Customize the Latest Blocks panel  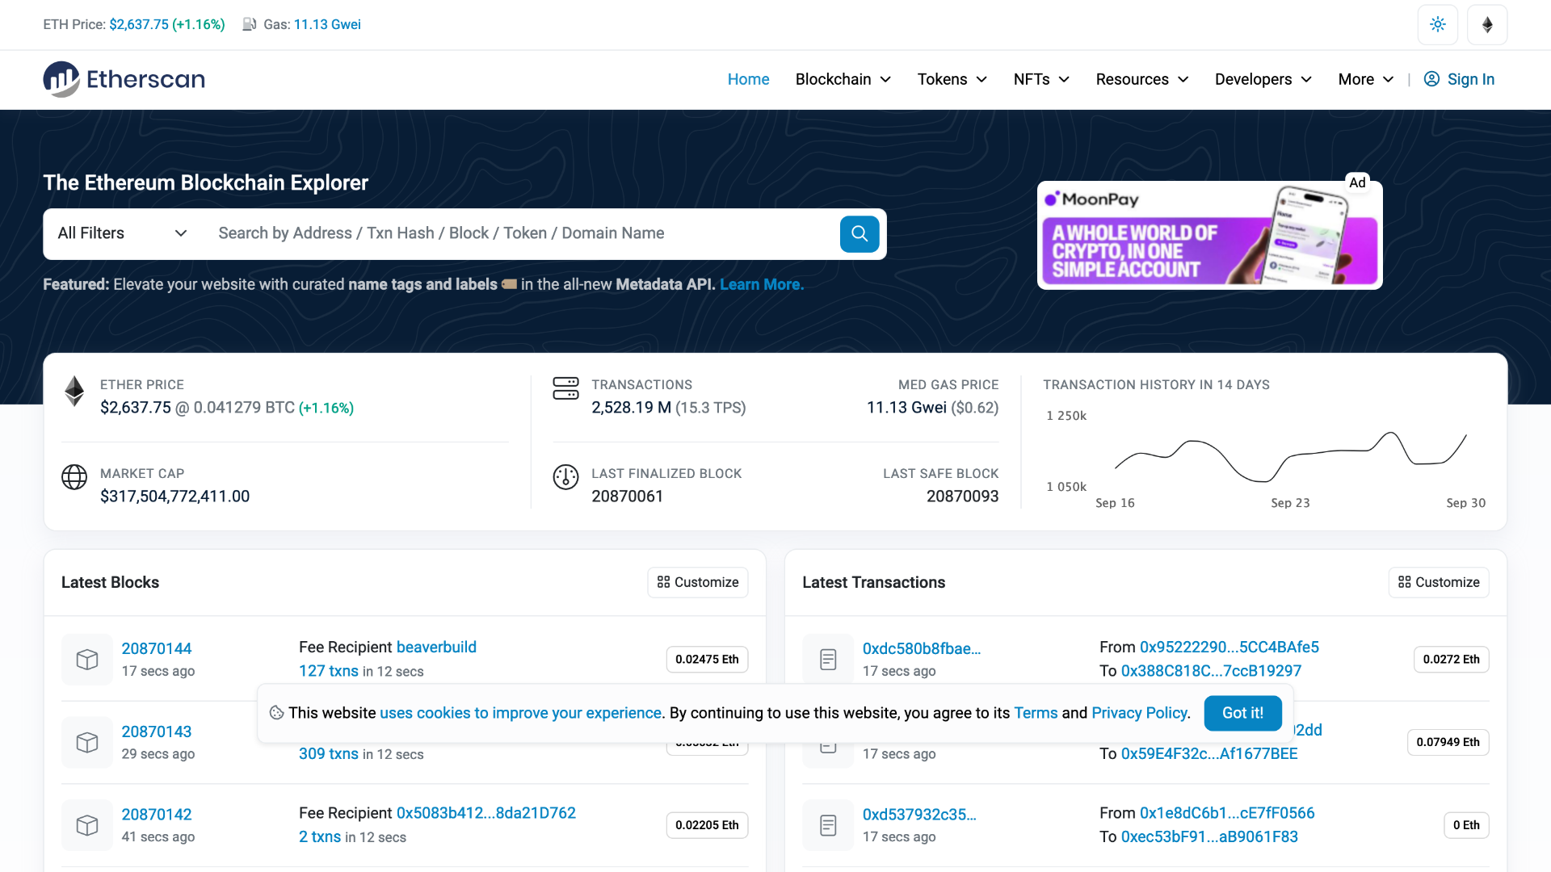pos(698,582)
